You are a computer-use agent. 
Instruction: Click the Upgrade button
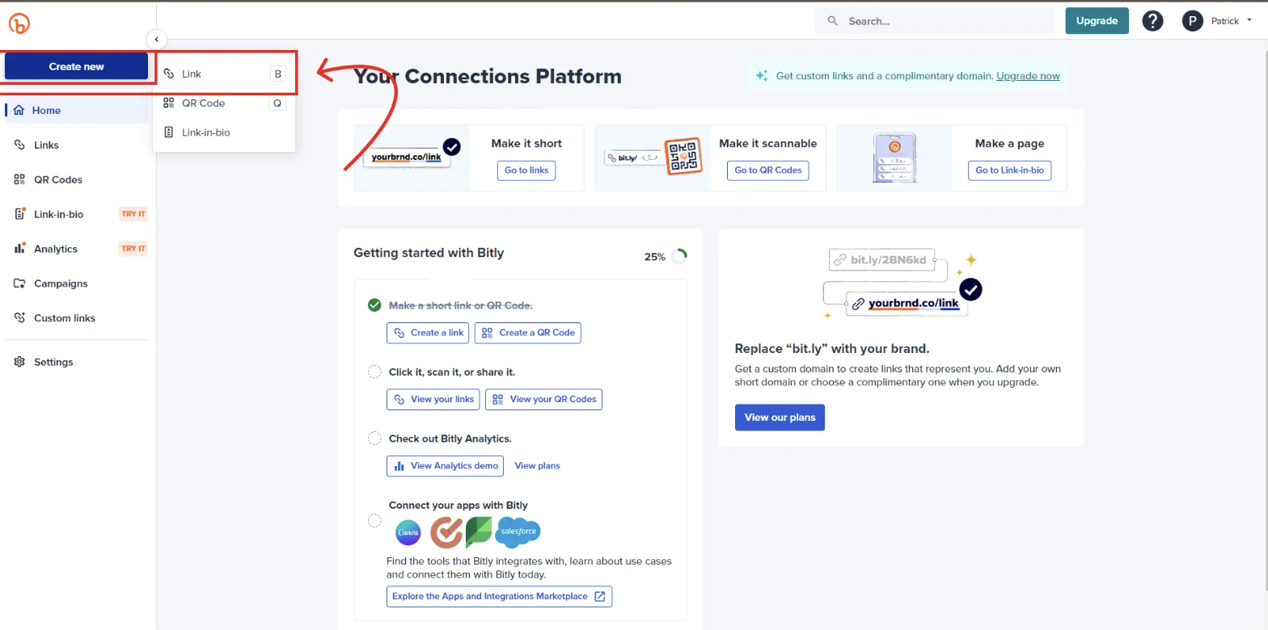pyautogui.click(x=1097, y=21)
